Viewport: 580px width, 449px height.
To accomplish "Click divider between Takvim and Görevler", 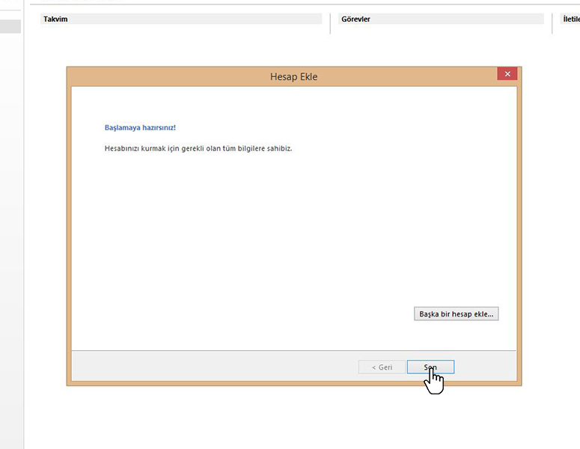I will [x=330, y=22].
